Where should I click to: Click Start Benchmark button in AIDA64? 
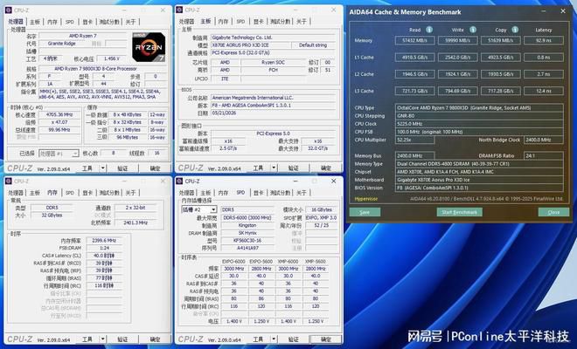click(x=459, y=212)
